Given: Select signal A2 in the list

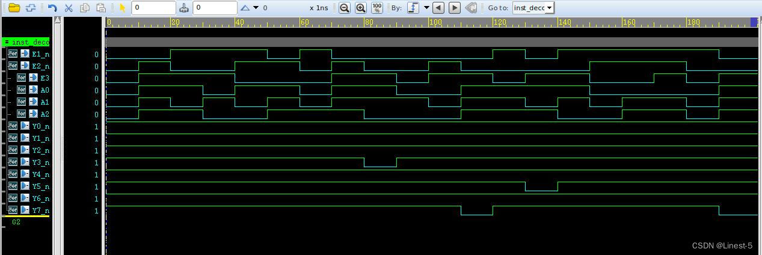Looking at the screenshot, I should coord(45,114).
